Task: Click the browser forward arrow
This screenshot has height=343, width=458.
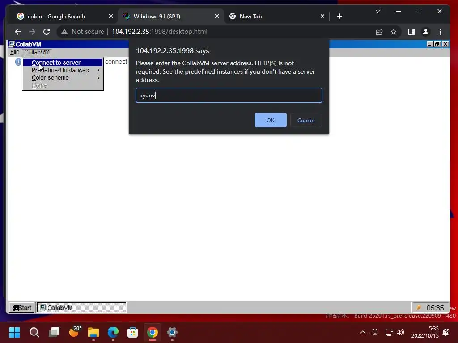Action: [x=32, y=32]
